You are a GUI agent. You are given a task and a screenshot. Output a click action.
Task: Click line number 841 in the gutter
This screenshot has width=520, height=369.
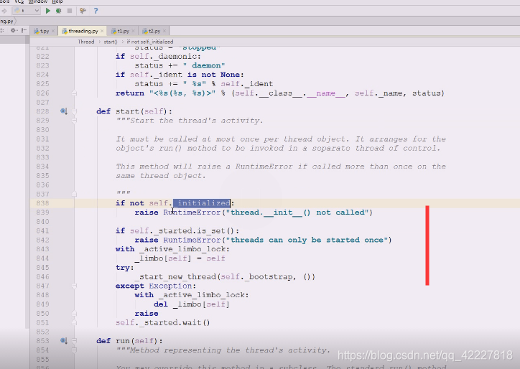[42, 230]
